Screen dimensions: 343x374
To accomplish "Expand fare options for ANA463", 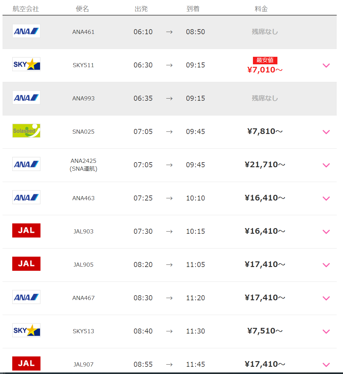I will (326, 198).
